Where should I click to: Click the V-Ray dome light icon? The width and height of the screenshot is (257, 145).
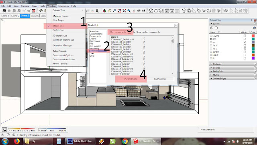(x=209, y=11)
